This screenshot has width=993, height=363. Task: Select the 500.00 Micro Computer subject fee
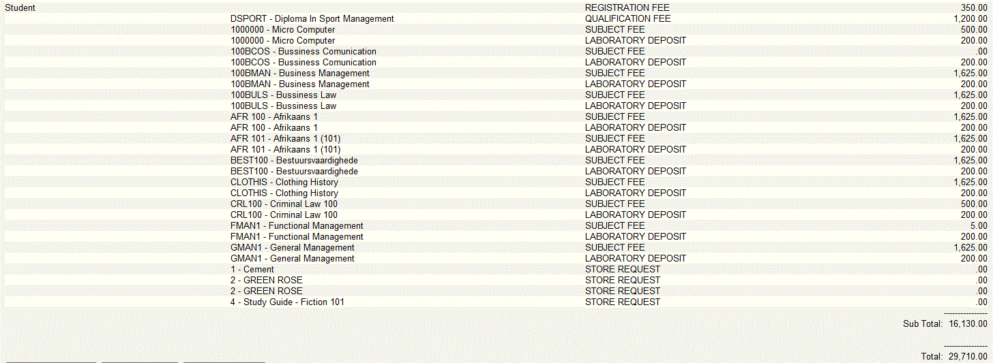click(973, 30)
